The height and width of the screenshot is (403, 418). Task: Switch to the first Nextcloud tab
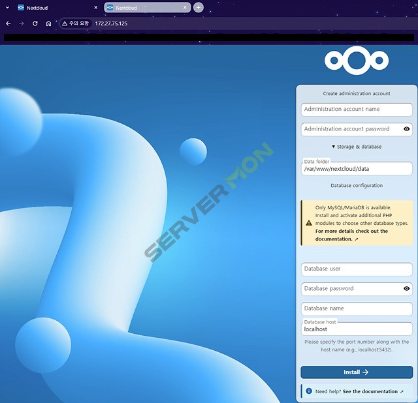(x=57, y=8)
